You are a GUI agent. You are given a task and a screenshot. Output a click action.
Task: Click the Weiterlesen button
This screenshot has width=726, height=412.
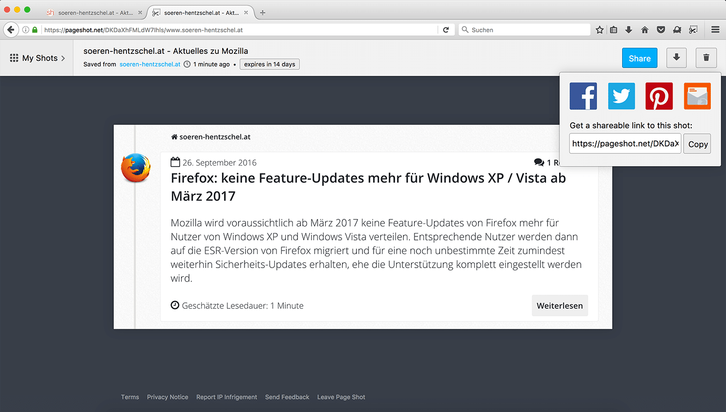[x=560, y=305]
